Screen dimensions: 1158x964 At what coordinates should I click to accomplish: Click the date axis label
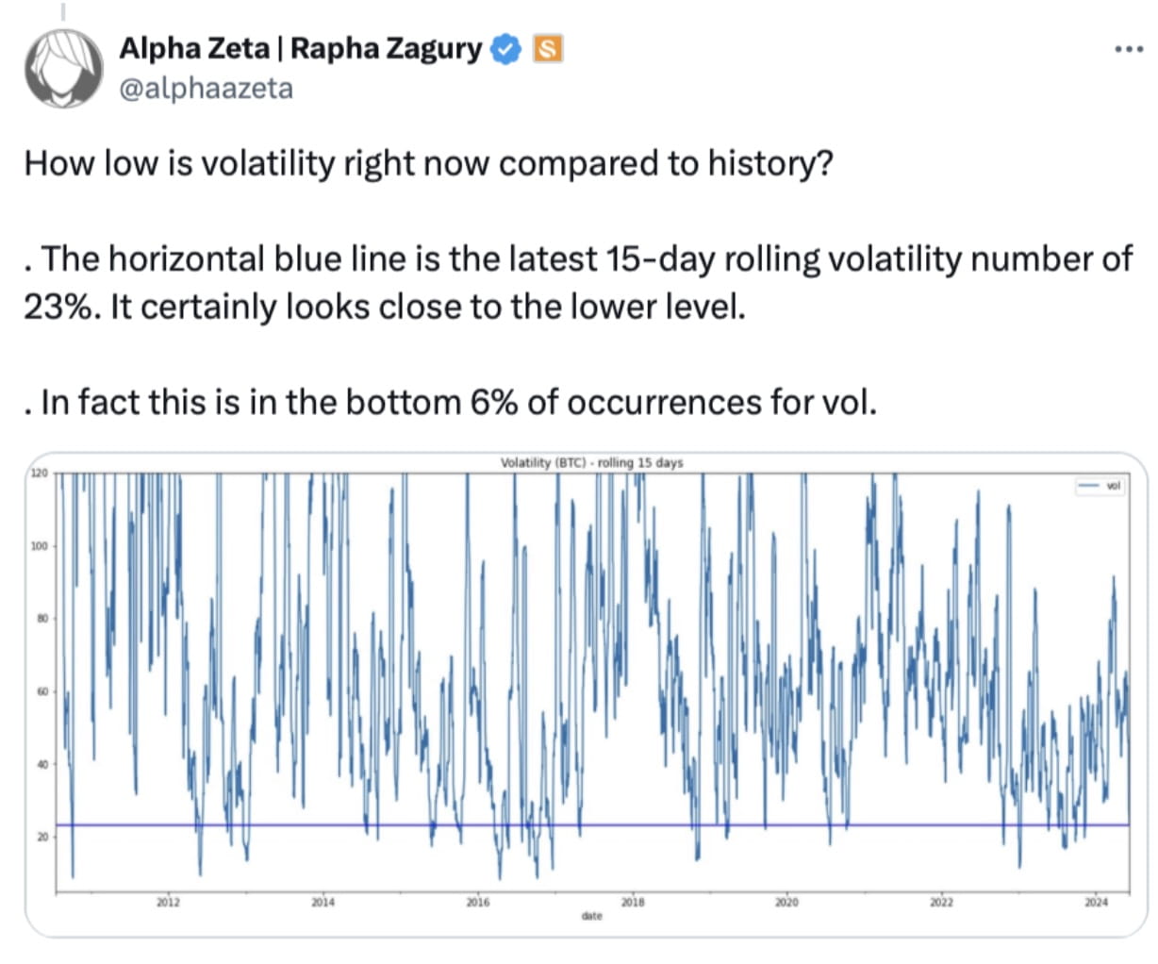point(593,915)
